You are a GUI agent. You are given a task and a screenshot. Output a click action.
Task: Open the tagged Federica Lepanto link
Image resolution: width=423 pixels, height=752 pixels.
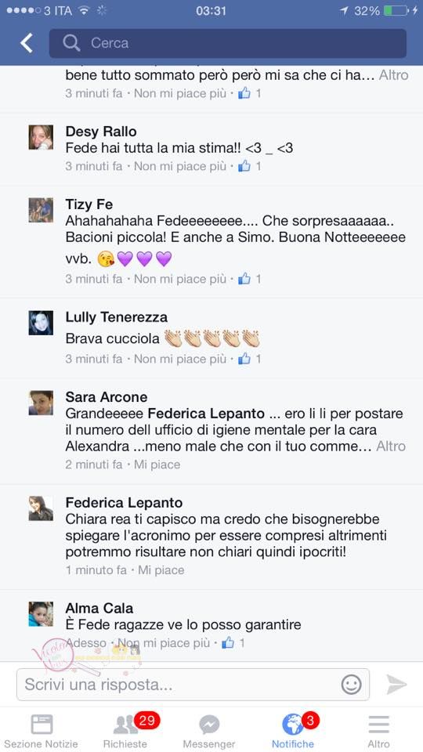point(206,414)
